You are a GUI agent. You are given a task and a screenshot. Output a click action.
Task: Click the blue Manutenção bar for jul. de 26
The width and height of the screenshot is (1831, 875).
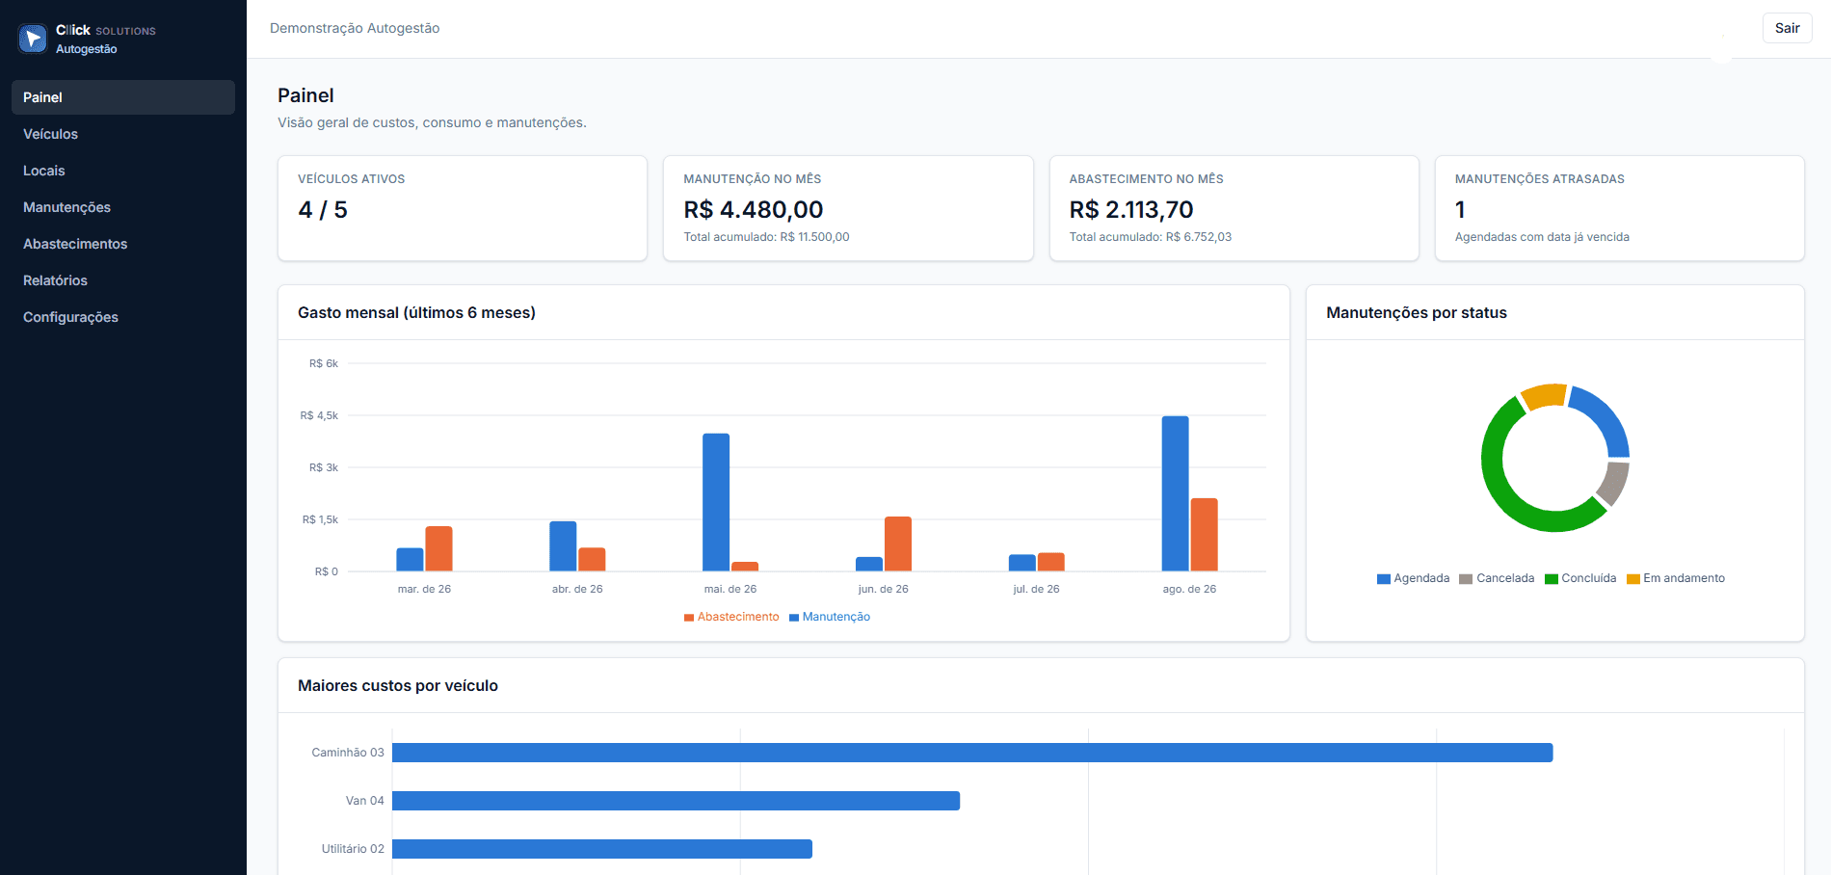1022,563
